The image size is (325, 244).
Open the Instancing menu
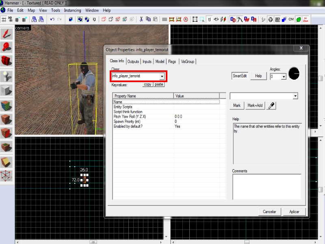(x=72, y=11)
